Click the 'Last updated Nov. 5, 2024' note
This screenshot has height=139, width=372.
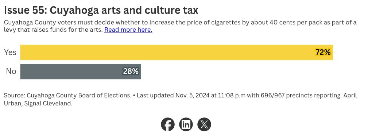coord(173,95)
